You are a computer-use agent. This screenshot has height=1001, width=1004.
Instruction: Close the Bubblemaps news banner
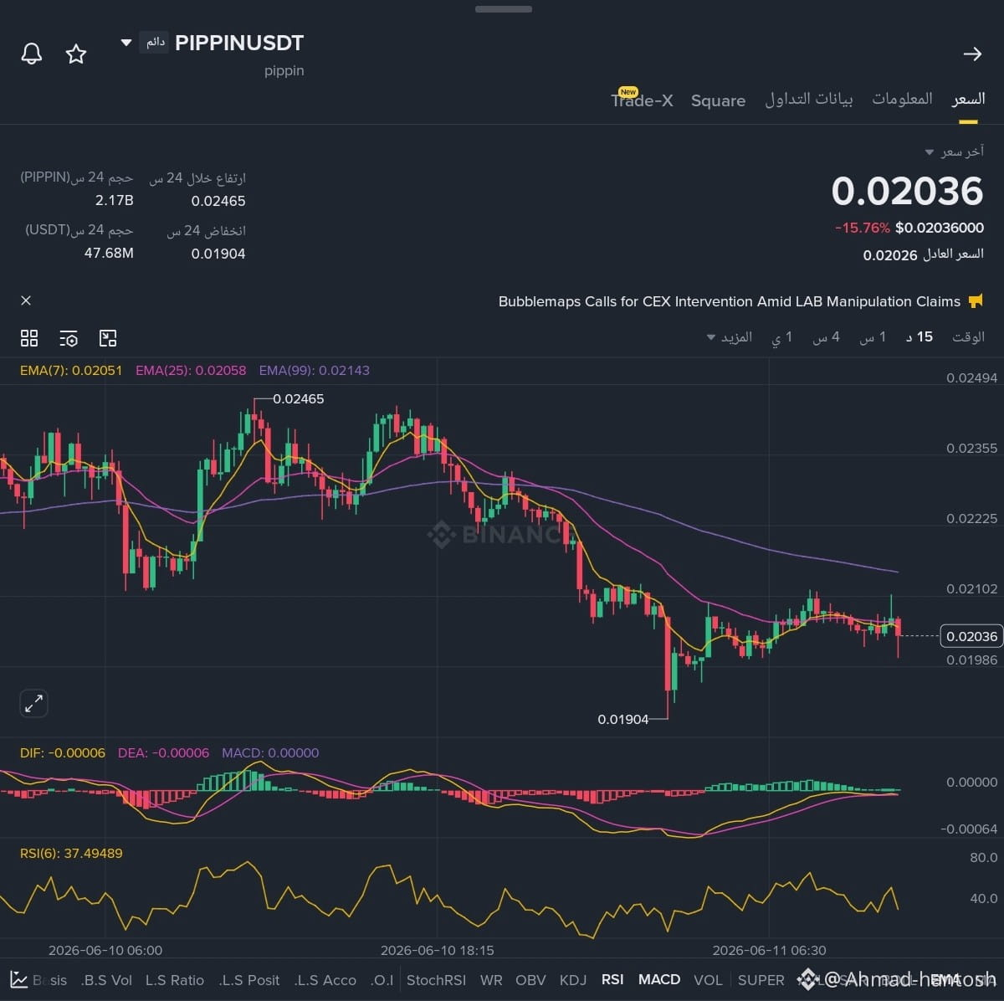(26, 300)
